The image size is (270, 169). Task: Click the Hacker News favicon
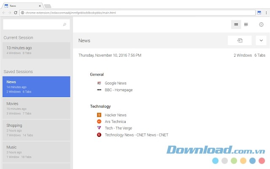point(99,115)
